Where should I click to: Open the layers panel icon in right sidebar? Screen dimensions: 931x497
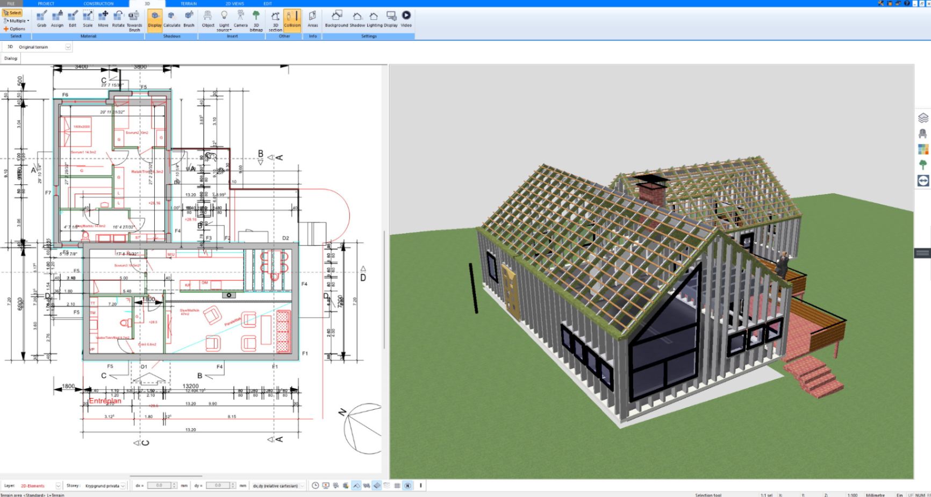click(x=923, y=118)
